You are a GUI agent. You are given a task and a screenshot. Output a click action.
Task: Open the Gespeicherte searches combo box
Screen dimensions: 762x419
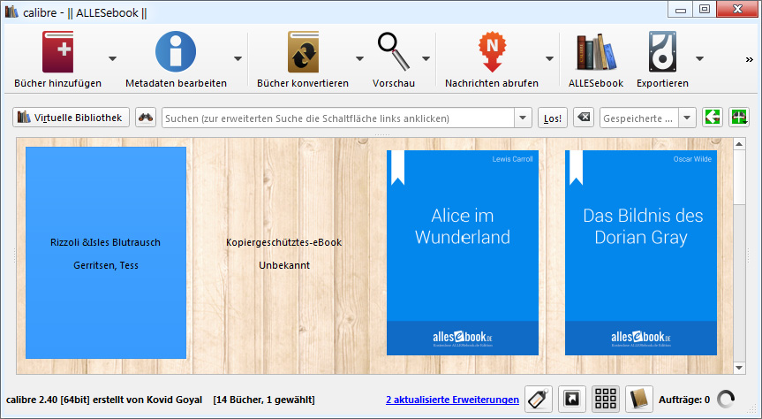coord(648,118)
